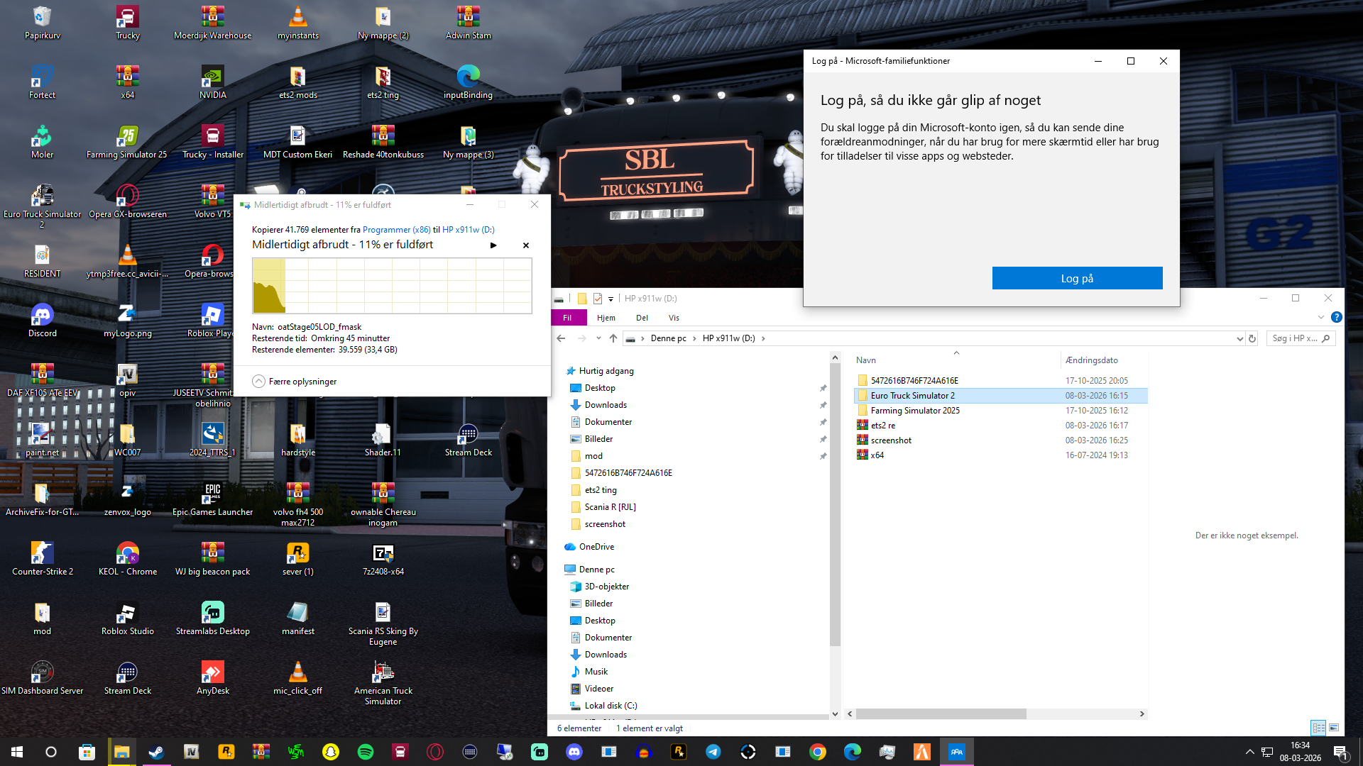Click the Explorer search field
Viewport: 1363px width, 766px height.
tap(1295, 338)
